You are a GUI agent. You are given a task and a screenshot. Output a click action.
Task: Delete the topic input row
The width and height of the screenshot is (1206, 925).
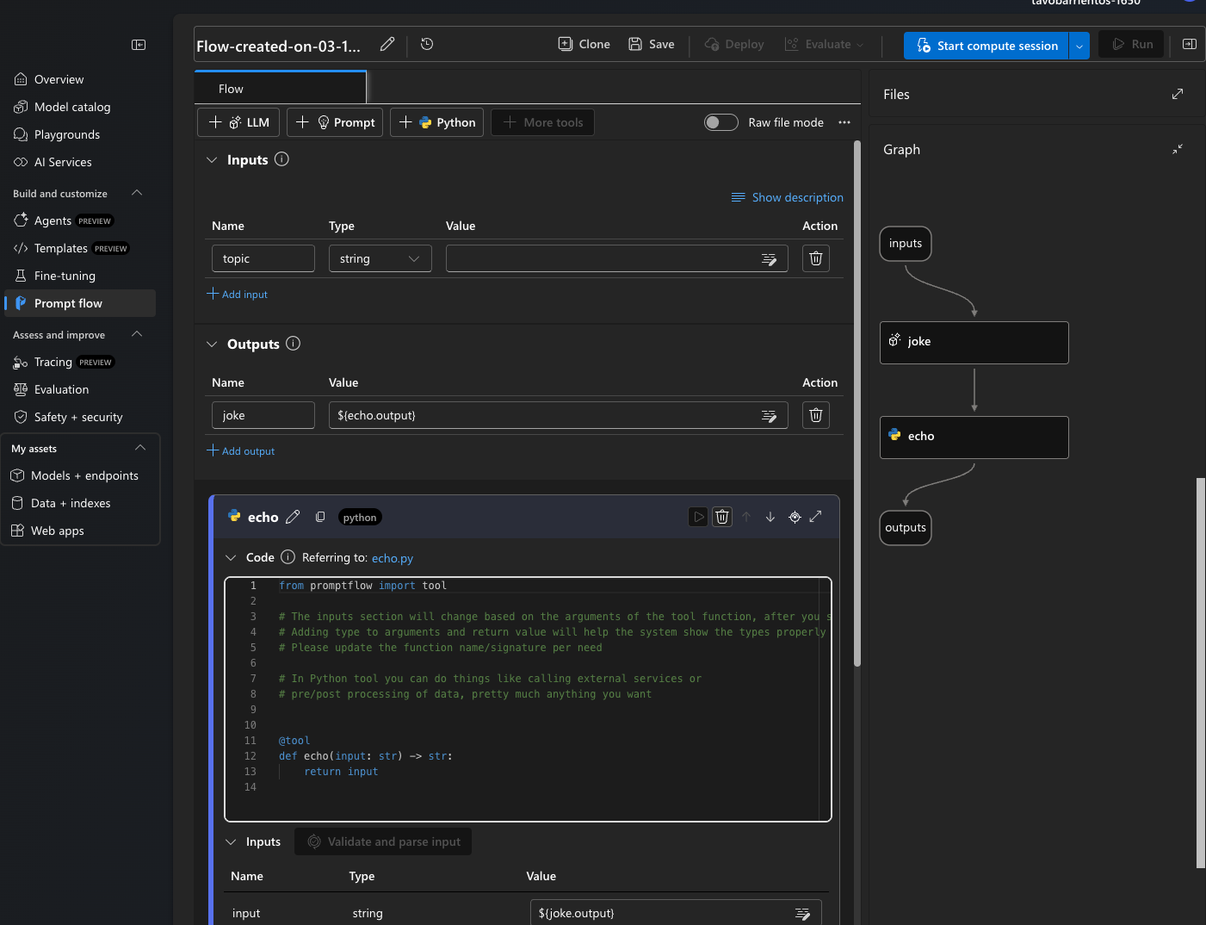tap(816, 258)
